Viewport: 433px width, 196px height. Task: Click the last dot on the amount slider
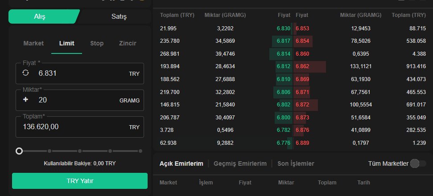pyautogui.click(x=140, y=151)
